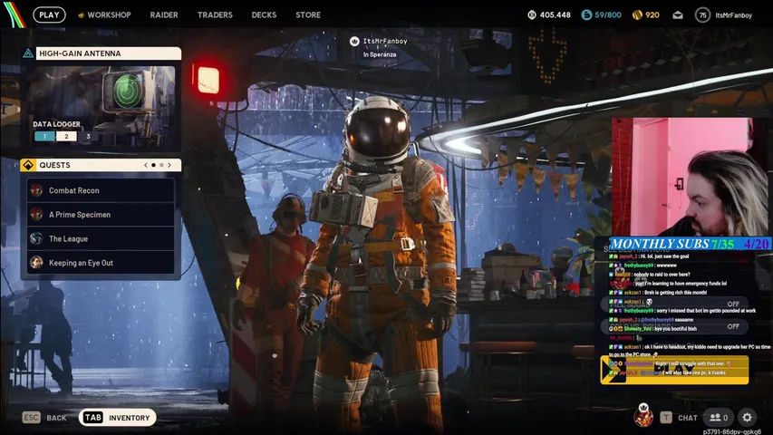Open the Keeping an Eye Out quest
The width and height of the screenshot is (773, 435).
tap(101, 263)
